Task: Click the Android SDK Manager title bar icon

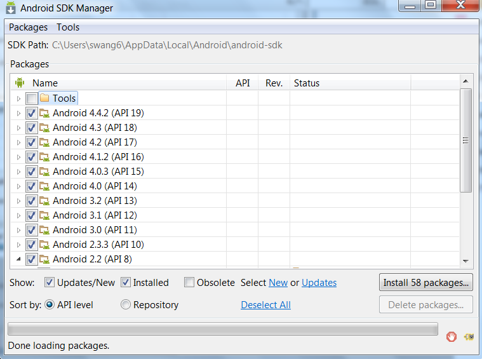Action: pyautogui.click(x=11, y=8)
